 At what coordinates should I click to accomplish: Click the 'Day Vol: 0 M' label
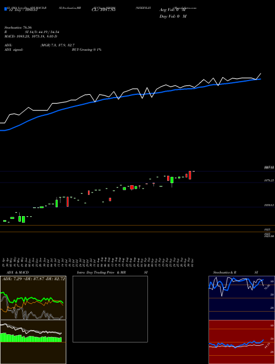click(173, 17)
